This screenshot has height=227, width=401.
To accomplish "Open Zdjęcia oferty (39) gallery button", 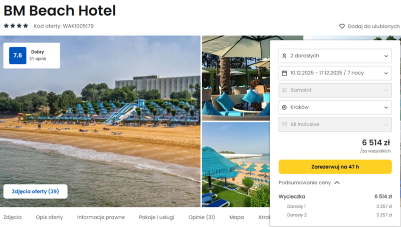I will (36, 191).
